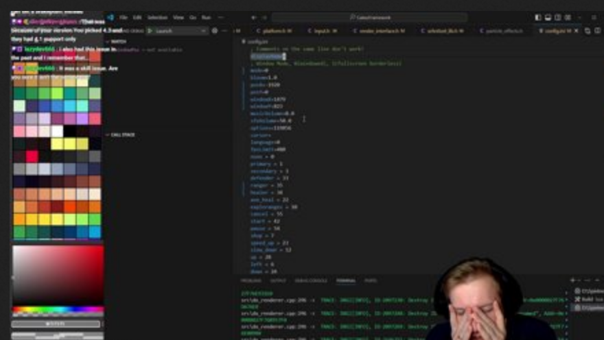Open the Selection menu

158,17
